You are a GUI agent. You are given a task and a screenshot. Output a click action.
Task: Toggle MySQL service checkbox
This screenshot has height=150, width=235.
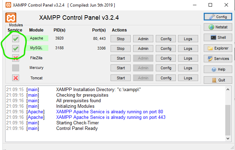16,48
